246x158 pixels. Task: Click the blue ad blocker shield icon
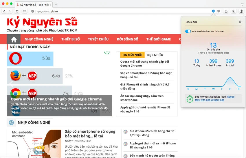point(213,11)
